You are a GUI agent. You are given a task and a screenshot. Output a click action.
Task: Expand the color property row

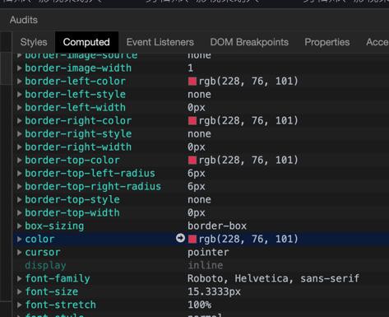coord(19,239)
